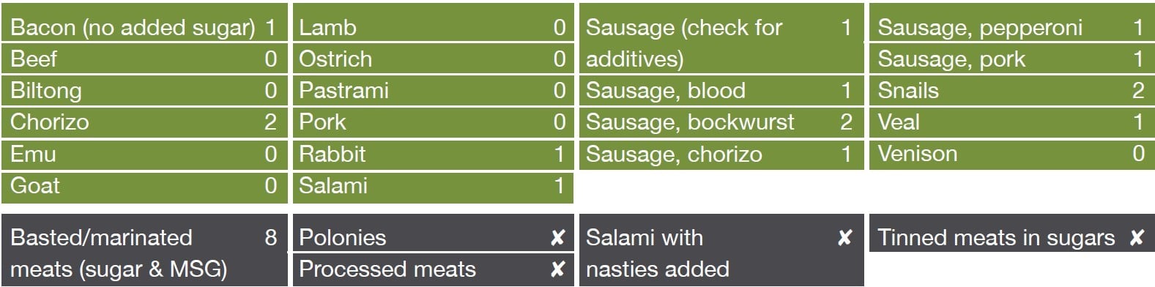Select Sausage, bockwurst row
The height and width of the screenshot is (287, 1155).
coord(721,122)
